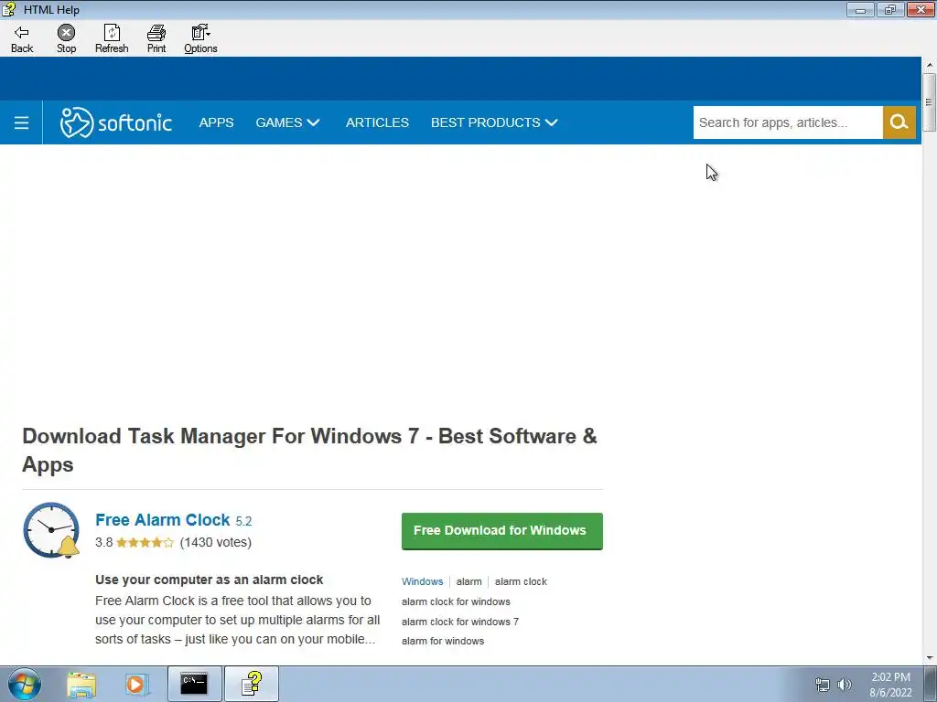Open the ARTICLES section
The width and height of the screenshot is (937, 702).
tap(377, 122)
